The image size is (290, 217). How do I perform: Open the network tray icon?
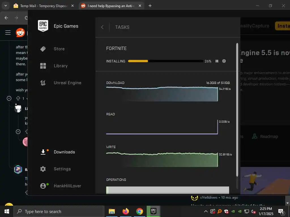(247, 211)
